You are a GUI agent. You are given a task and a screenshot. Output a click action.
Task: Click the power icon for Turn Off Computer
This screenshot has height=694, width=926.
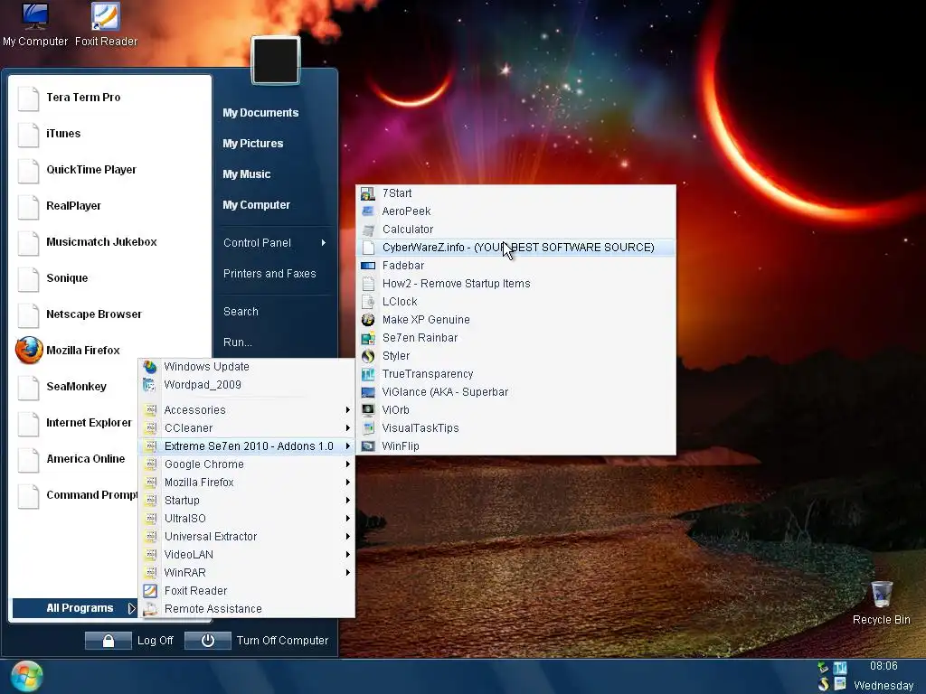(207, 641)
